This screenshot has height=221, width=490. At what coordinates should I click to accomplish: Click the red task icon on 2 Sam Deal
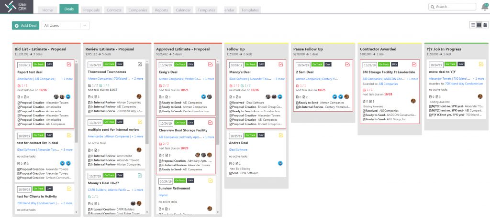[x=297, y=85]
